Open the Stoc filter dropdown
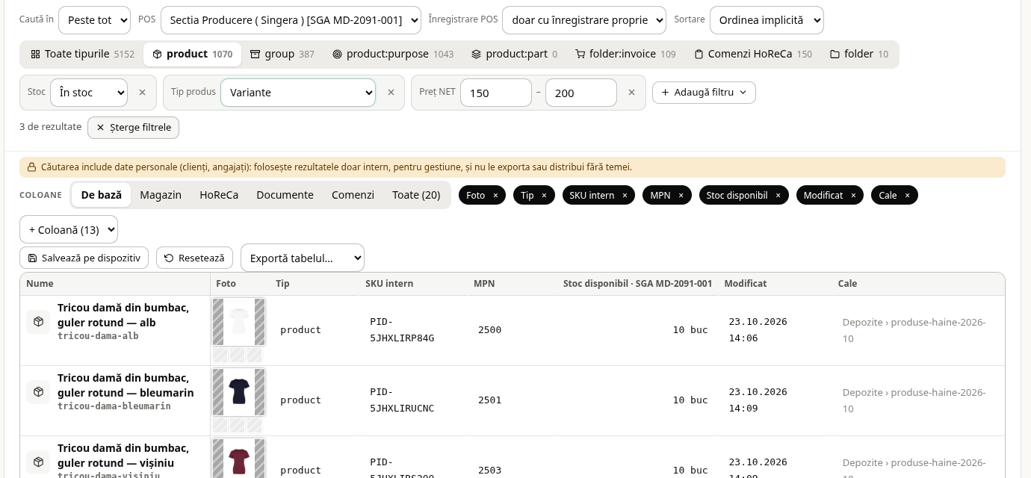The width and height of the screenshot is (1031, 478). pyautogui.click(x=89, y=93)
